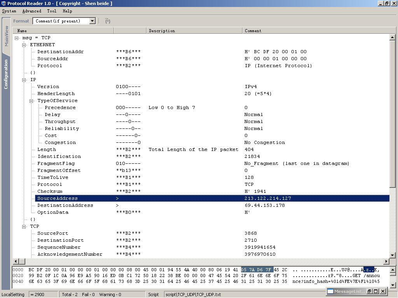
Task: Select the TimeToLive row
Action: point(212,178)
